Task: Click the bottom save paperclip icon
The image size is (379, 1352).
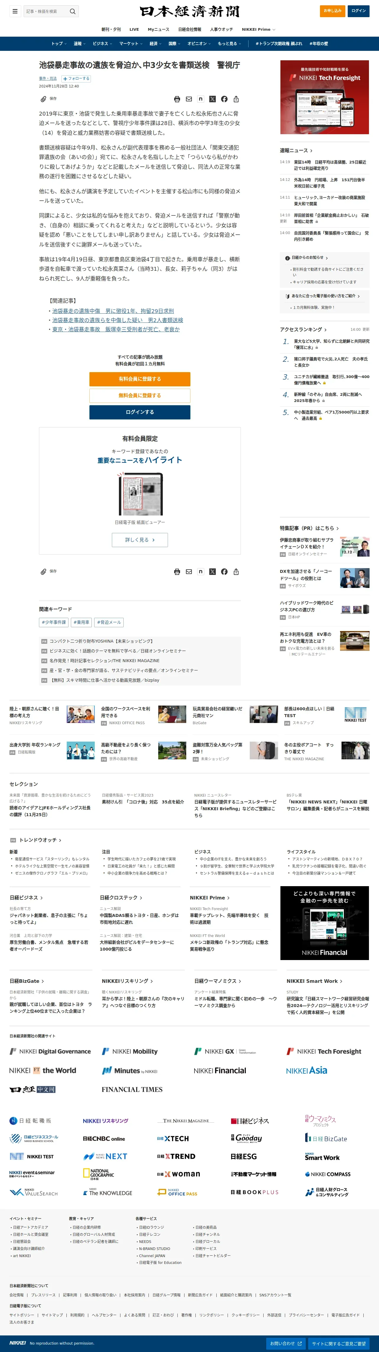Action: pos(43,572)
